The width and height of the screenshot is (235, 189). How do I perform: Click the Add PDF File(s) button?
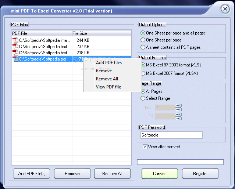tap(32, 174)
